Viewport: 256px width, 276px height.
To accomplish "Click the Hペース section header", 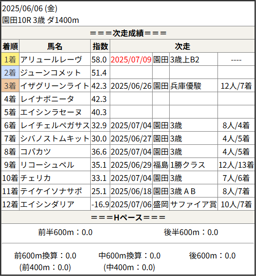I will pyautogui.click(x=128, y=217).
